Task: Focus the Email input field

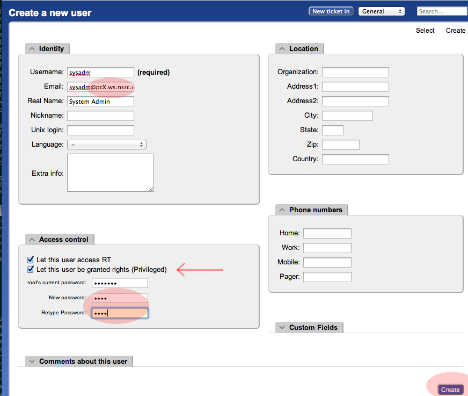Action: tap(100, 87)
